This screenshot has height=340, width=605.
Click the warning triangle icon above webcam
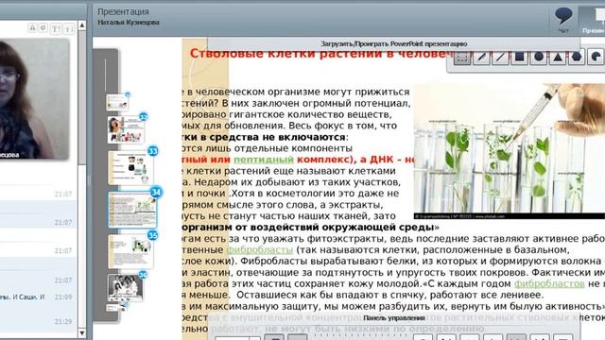pyautogui.click(x=32, y=27)
